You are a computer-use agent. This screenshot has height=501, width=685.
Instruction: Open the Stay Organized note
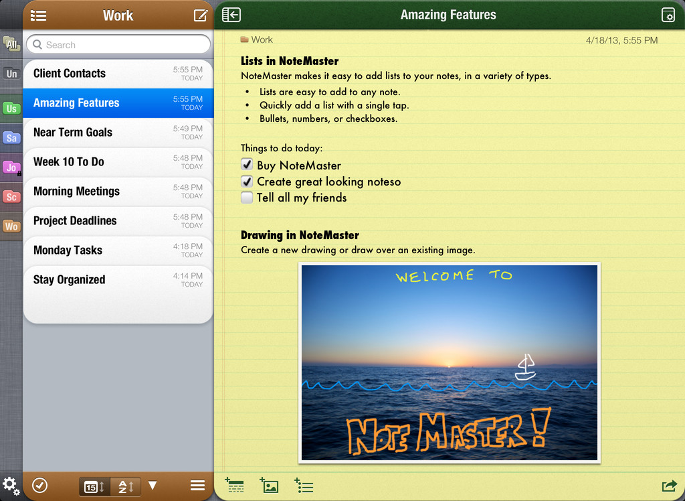[118, 279]
